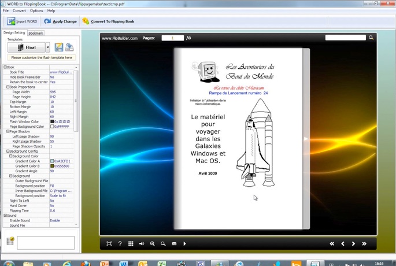
Task: Collapse the Book Proportions group
Action: (x=8, y=87)
